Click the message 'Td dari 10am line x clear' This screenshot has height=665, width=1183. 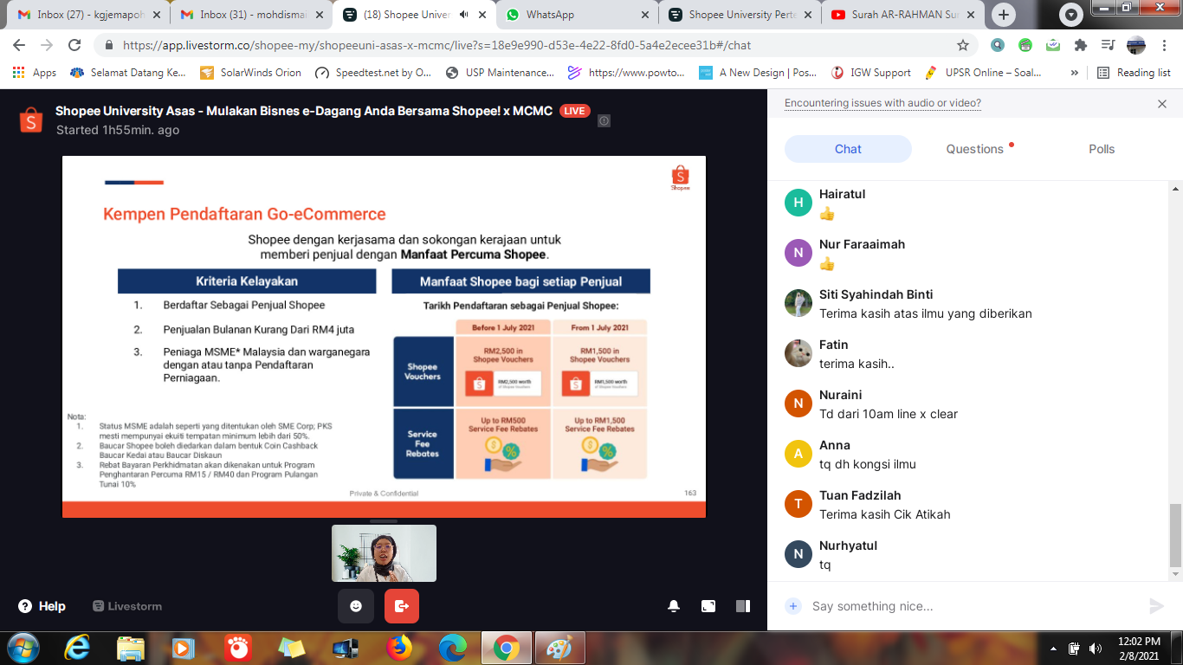tap(889, 414)
